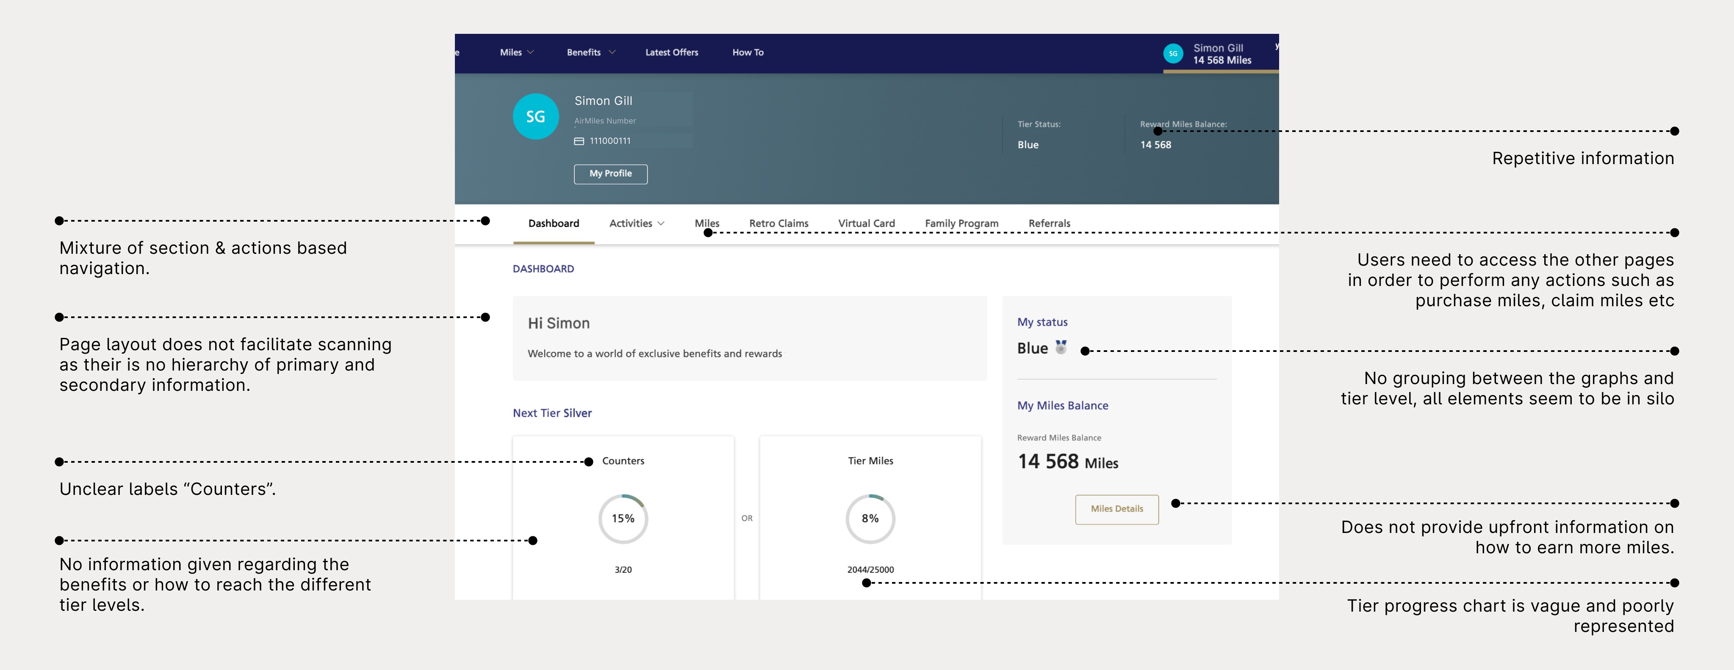Go to the Referrals tab
Image resolution: width=1734 pixels, height=670 pixels.
[x=1050, y=224]
